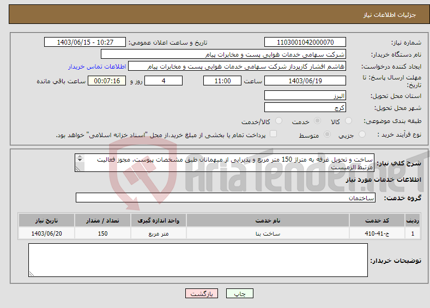Click the واحد اندازه گیری column header
The image size is (430, 308).
coord(159,220)
